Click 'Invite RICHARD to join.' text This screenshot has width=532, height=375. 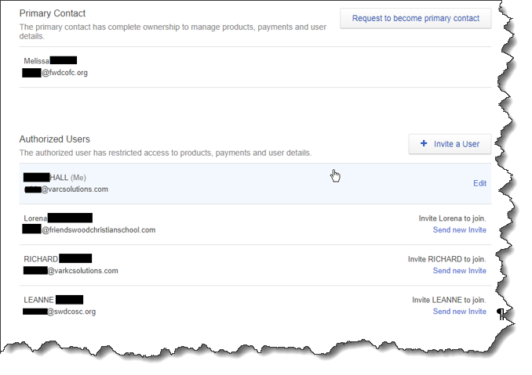tap(446, 259)
